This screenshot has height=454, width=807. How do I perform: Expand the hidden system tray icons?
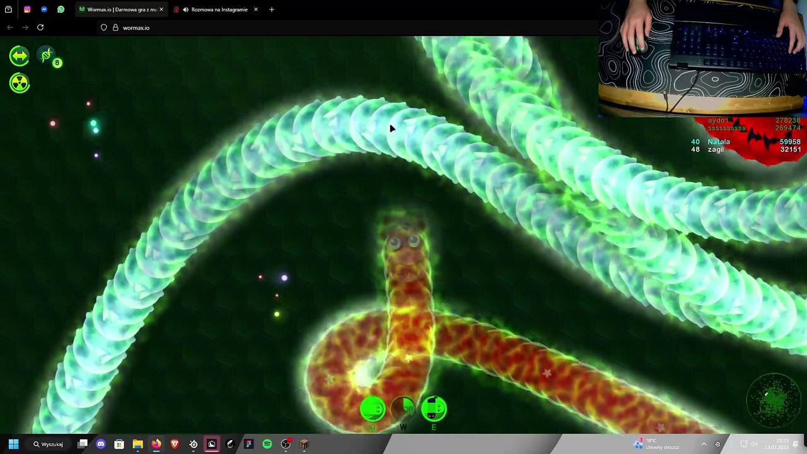tap(704, 444)
